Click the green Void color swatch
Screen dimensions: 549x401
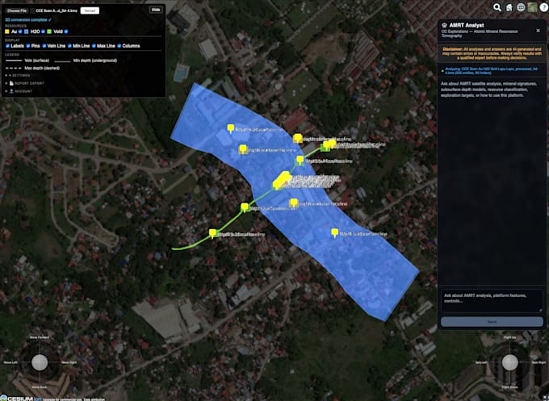(49, 31)
